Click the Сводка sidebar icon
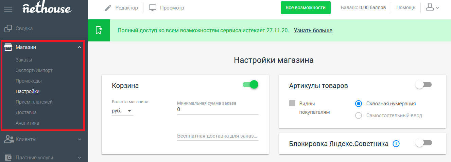The width and height of the screenshot is (451, 162). click(8, 29)
